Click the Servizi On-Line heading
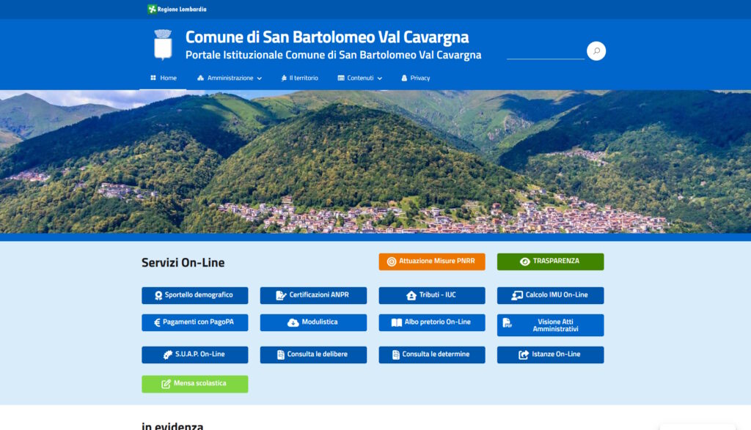This screenshot has height=430, width=751. click(183, 262)
